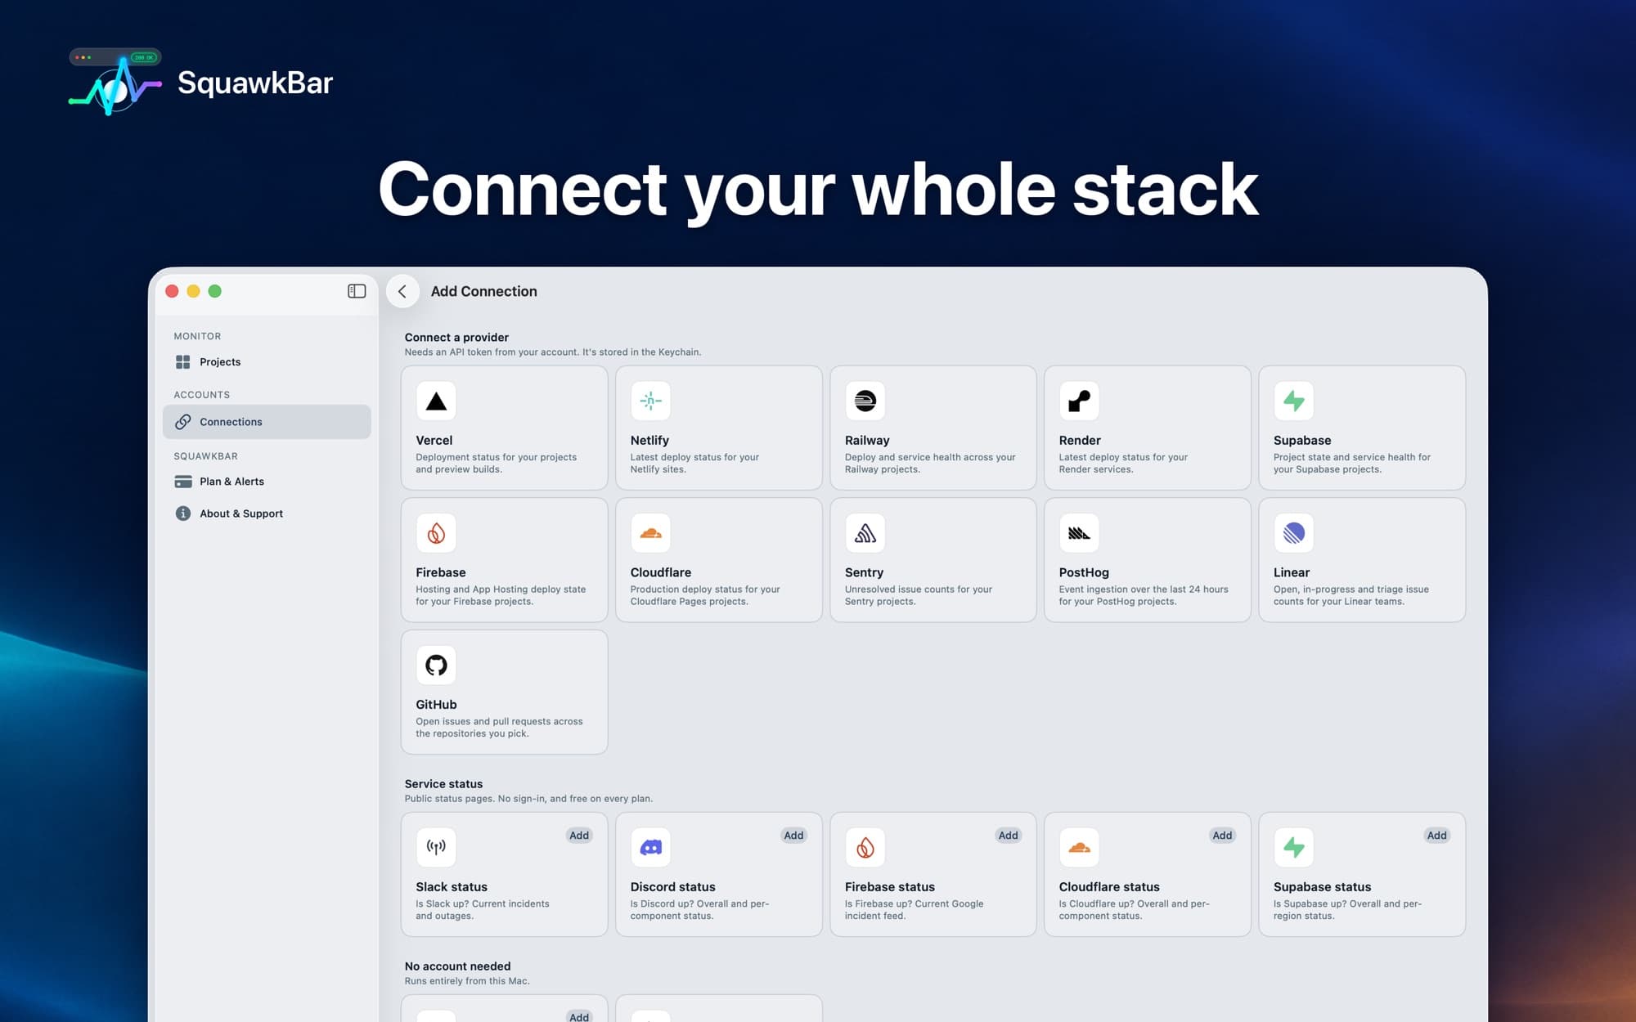1636x1022 pixels.
Task: Click the Supabase status lightning icon
Action: tap(1293, 847)
